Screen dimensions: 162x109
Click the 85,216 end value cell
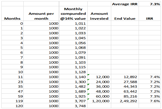pyautogui.click(x=125, y=96)
